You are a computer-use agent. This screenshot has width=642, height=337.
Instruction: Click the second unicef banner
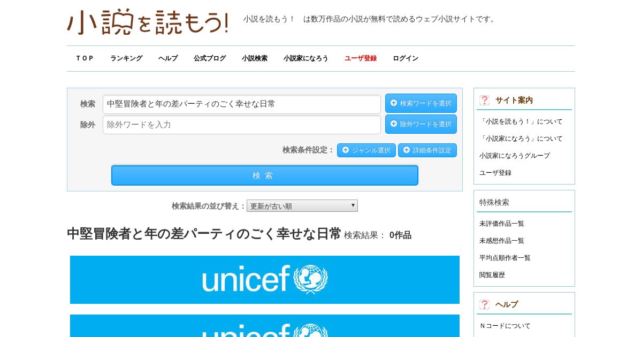(265, 326)
